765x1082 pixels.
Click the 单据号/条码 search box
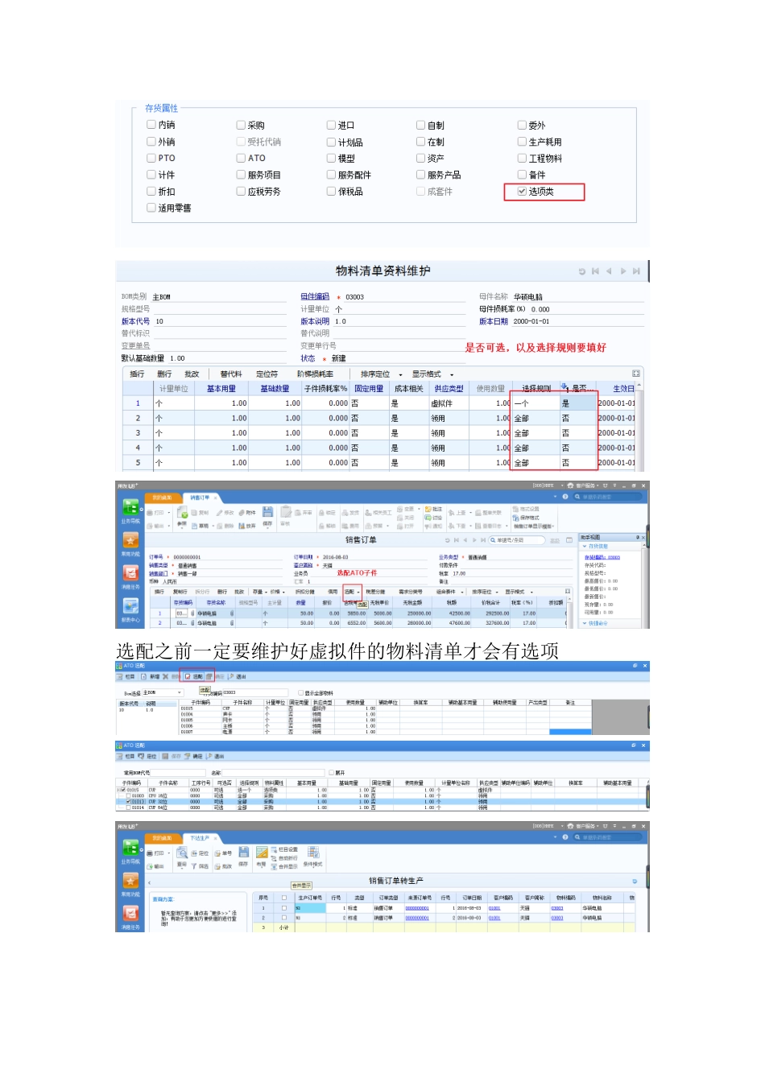pos(517,540)
